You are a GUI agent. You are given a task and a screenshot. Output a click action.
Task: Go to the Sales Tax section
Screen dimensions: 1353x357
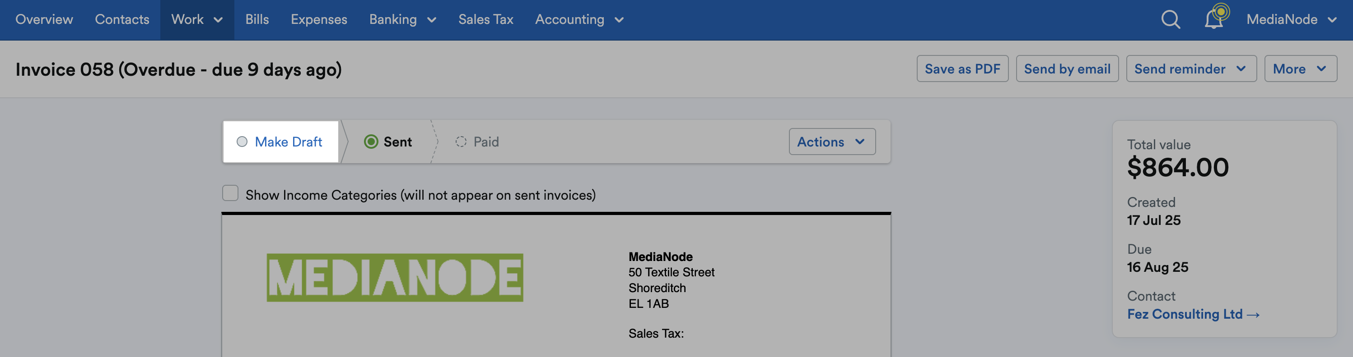click(x=485, y=19)
